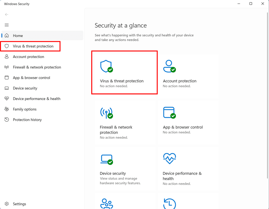The width and height of the screenshot is (269, 209).
Task: Open the Device performance & health tile
Action: (188, 168)
